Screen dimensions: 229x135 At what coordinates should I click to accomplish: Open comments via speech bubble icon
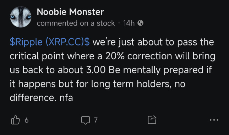tap(86, 120)
